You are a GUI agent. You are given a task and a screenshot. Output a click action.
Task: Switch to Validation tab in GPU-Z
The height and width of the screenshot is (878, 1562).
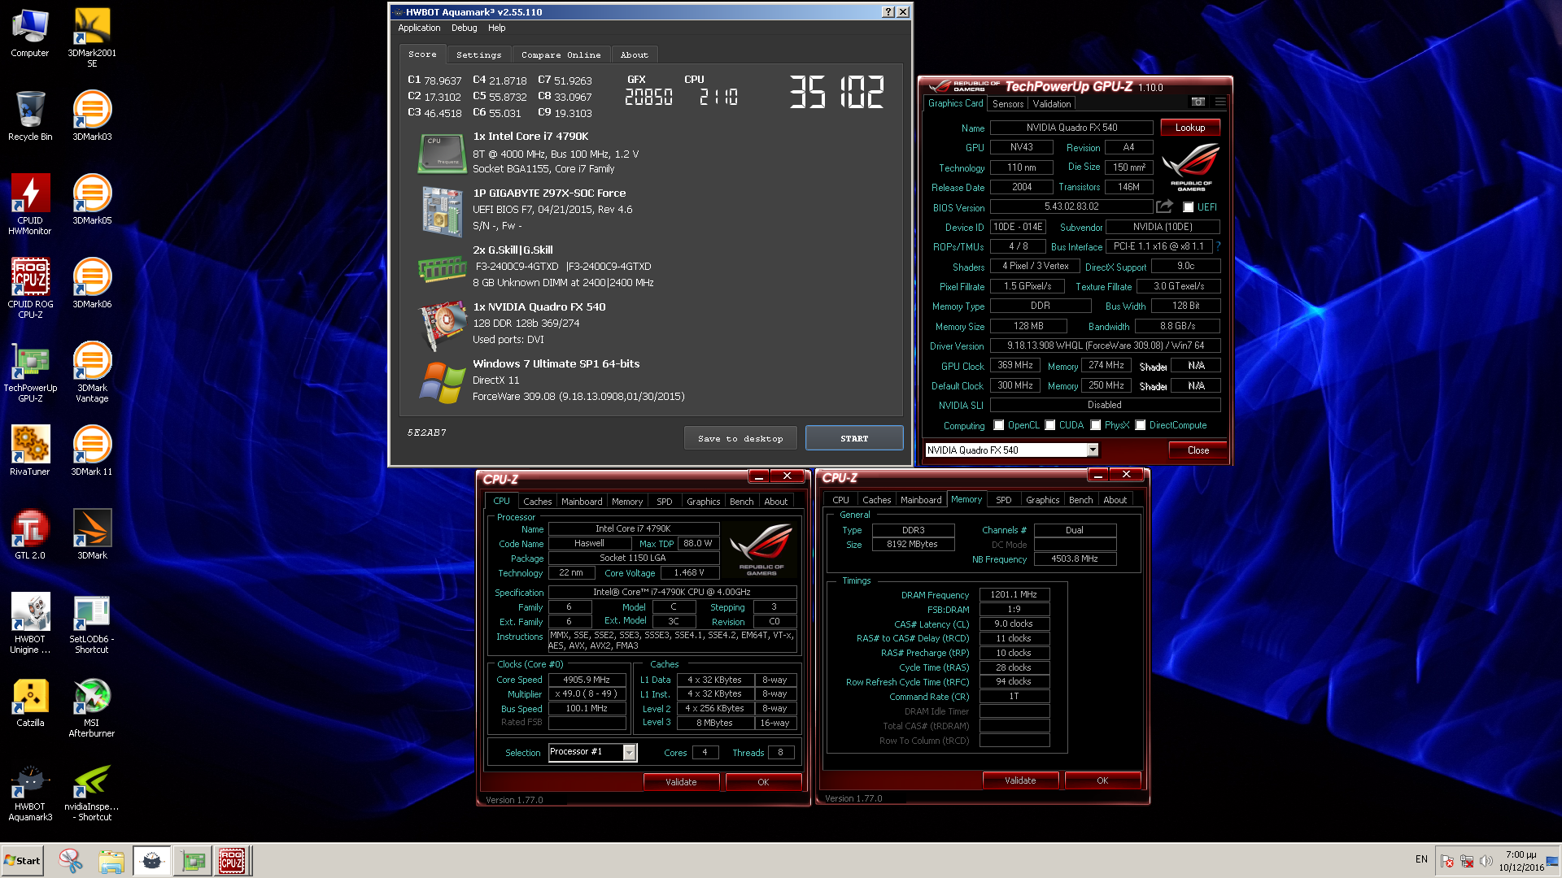point(1052,104)
